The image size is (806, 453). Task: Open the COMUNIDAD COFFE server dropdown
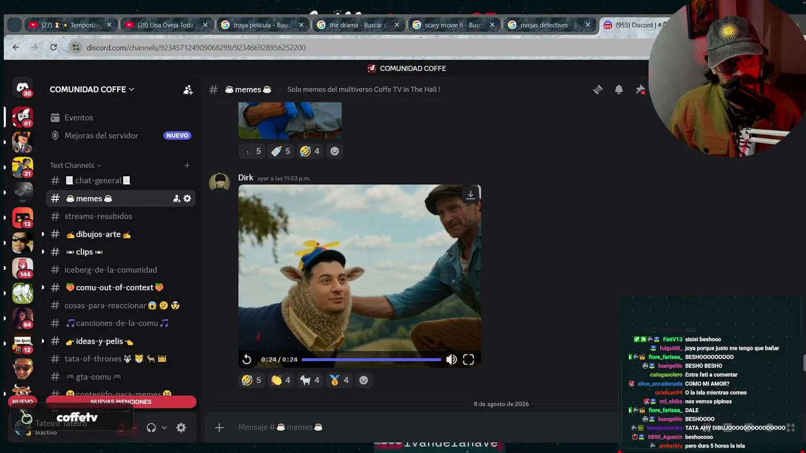[x=92, y=89]
